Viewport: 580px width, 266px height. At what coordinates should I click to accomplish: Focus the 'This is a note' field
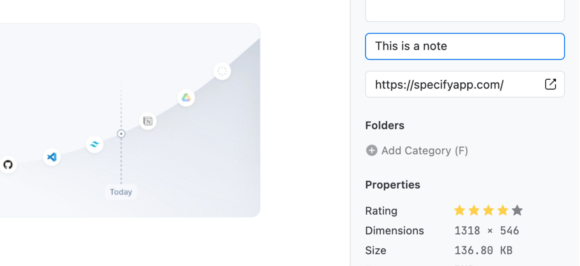coord(465,46)
